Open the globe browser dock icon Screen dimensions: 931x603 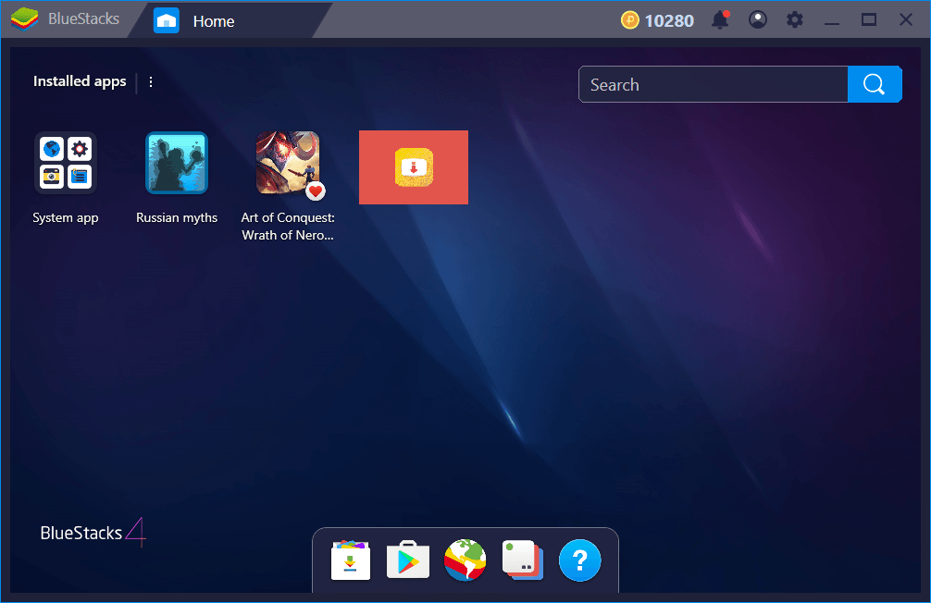(465, 560)
